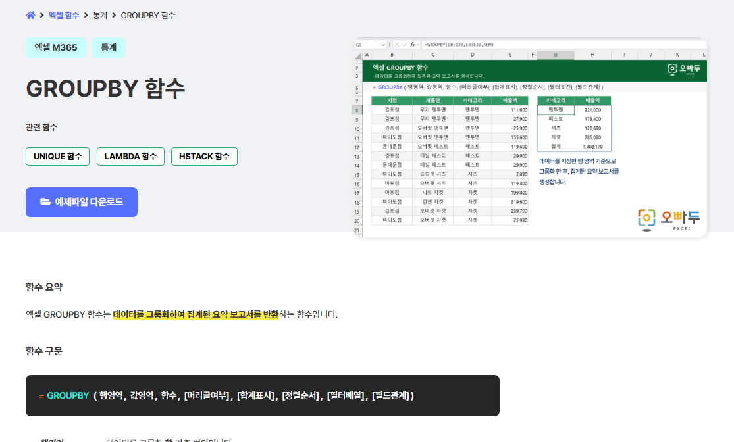The image size is (734, 442).
Task: Go to the home page icon in breadcrumb
Action: [x=30, y=15]
